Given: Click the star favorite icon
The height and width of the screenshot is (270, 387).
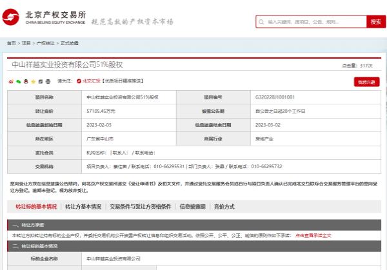Looking at the screenshot, I should [34, 81].
